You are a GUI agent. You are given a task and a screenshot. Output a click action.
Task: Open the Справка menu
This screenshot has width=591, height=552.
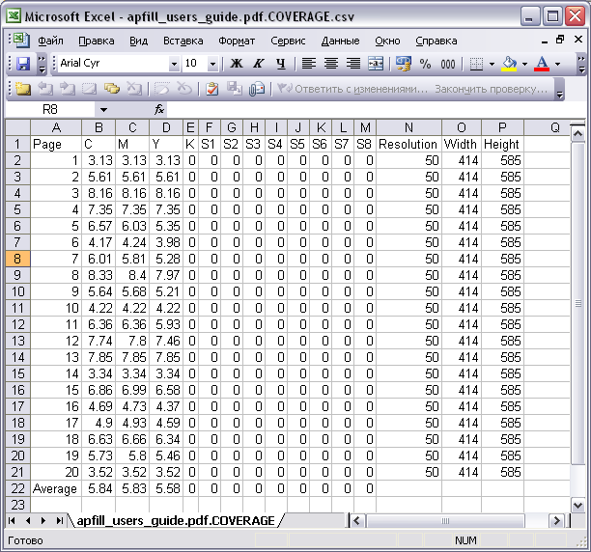tap(436, 41)
